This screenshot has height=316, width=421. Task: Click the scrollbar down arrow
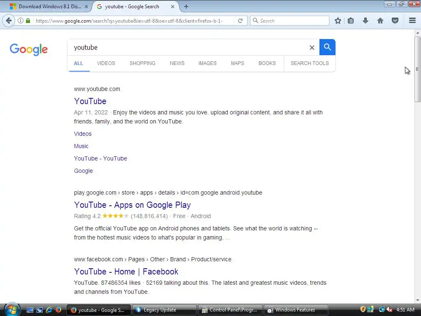417,301
